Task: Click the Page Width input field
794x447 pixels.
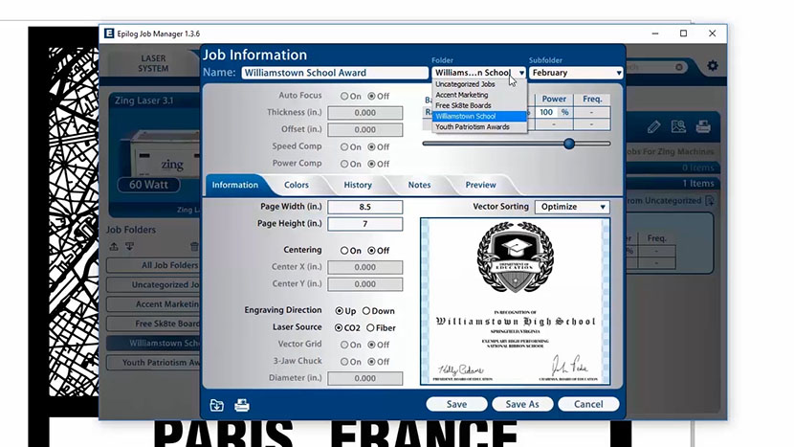Action: click(x=364, y=207)
